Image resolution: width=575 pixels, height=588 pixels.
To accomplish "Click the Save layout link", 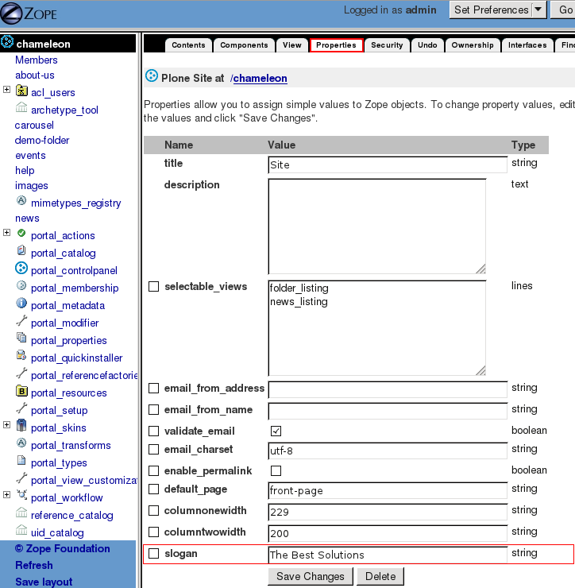I will point(44,582).
